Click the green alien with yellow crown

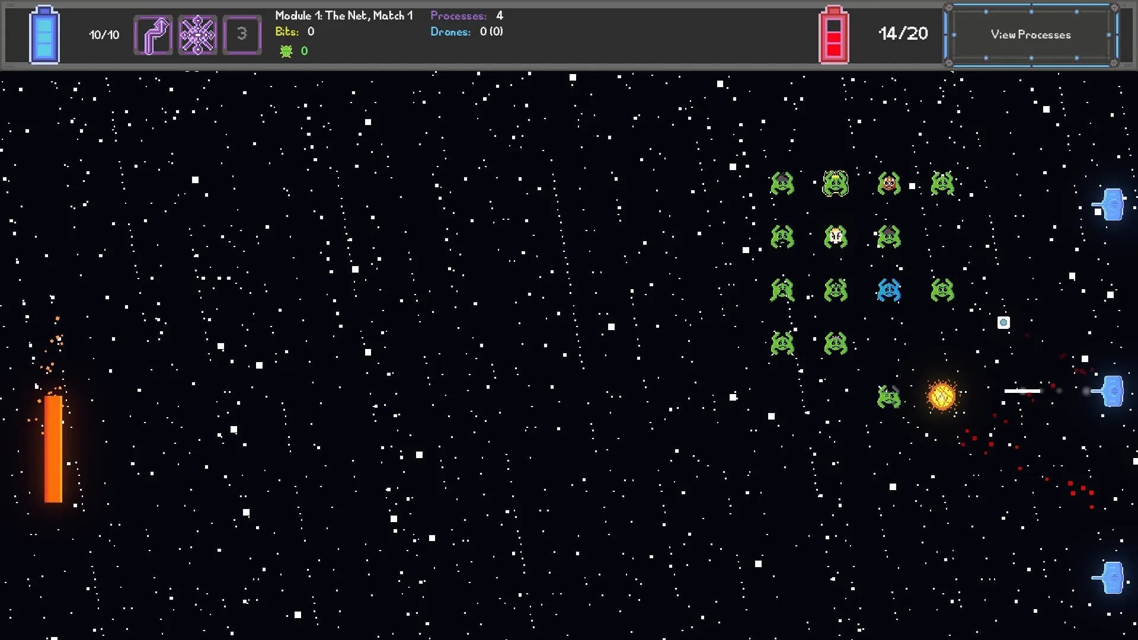tap(836, 183)
